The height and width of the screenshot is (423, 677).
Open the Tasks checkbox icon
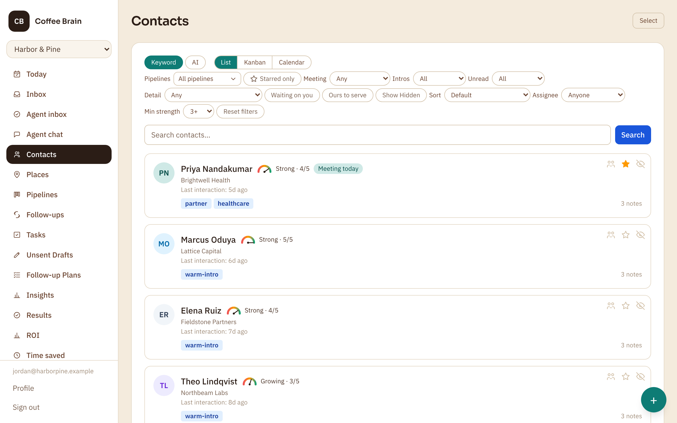click(17, 235)
